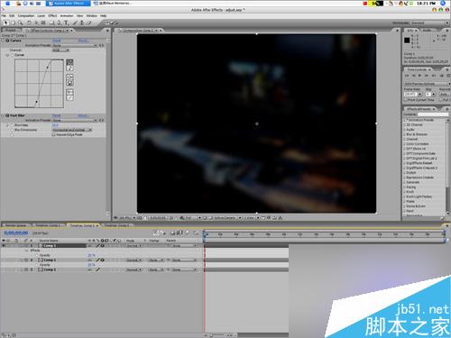
Task: Open the Animation menu
Action: tap(67, 15)
